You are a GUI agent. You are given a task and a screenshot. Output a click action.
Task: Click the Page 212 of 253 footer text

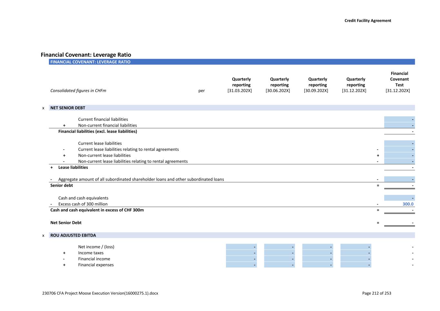click(376, 293)
